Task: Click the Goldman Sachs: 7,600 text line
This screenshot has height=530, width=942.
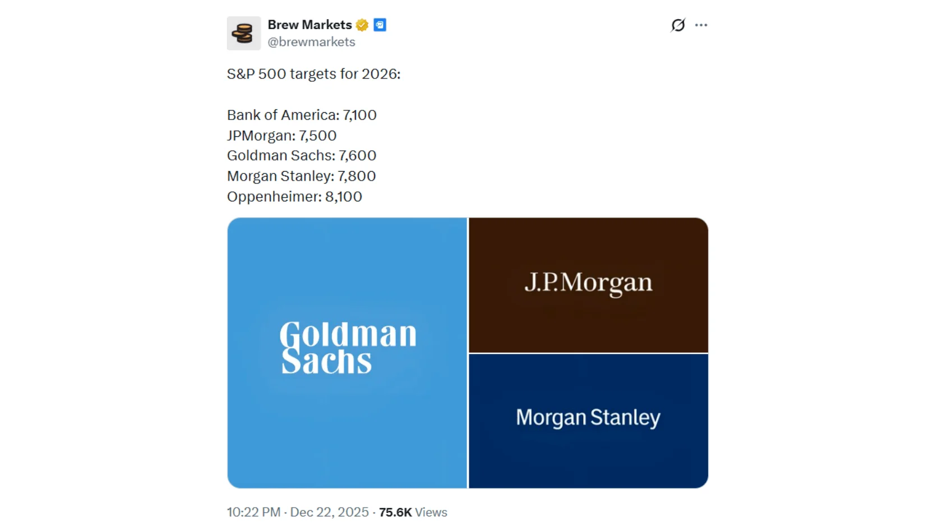Action: coord(302,155)
